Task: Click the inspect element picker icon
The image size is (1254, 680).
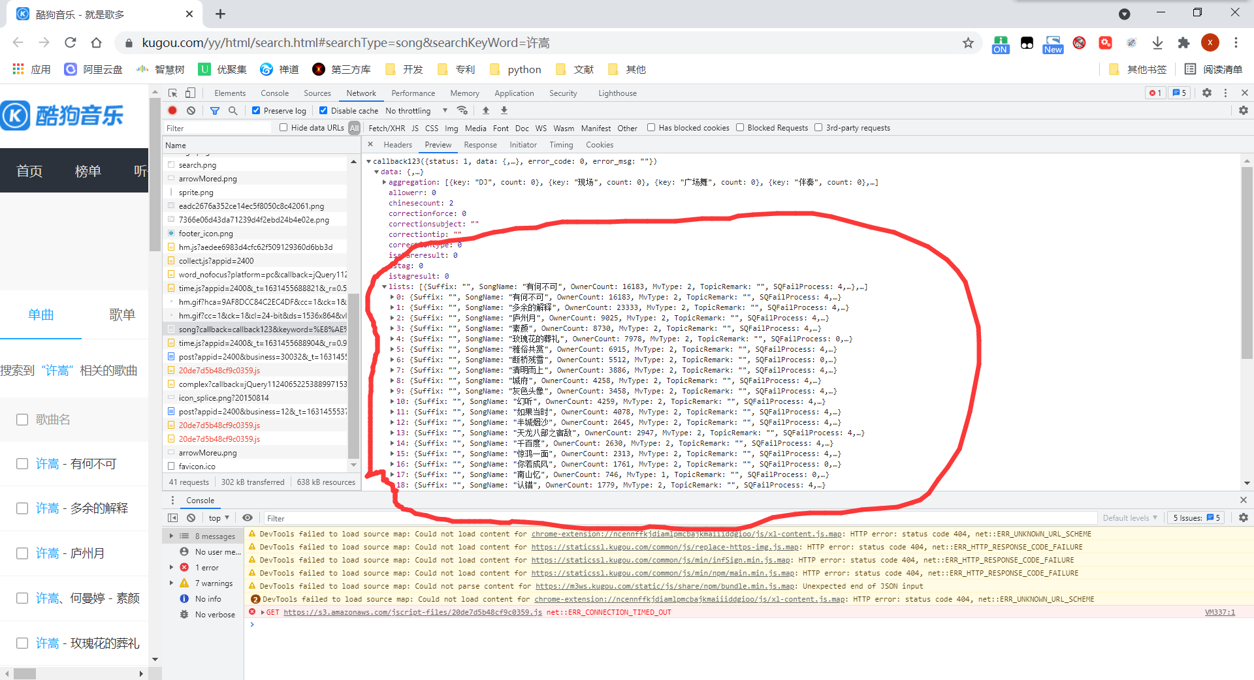Action: (x=172, y=93)
